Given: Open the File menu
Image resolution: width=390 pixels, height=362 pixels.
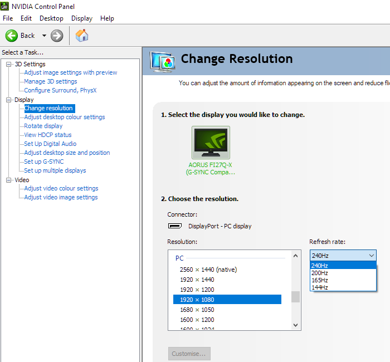Looking at the screenshot, I should 8,18.
